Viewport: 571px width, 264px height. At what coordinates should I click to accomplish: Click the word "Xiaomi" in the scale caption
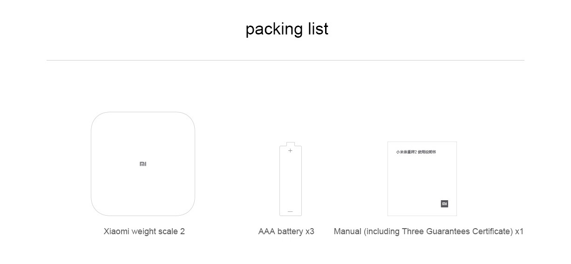click(x=116, y=231)
